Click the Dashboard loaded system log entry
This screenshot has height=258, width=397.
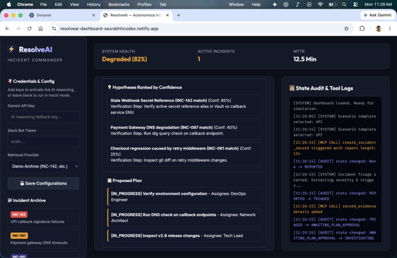pos(333,106)
